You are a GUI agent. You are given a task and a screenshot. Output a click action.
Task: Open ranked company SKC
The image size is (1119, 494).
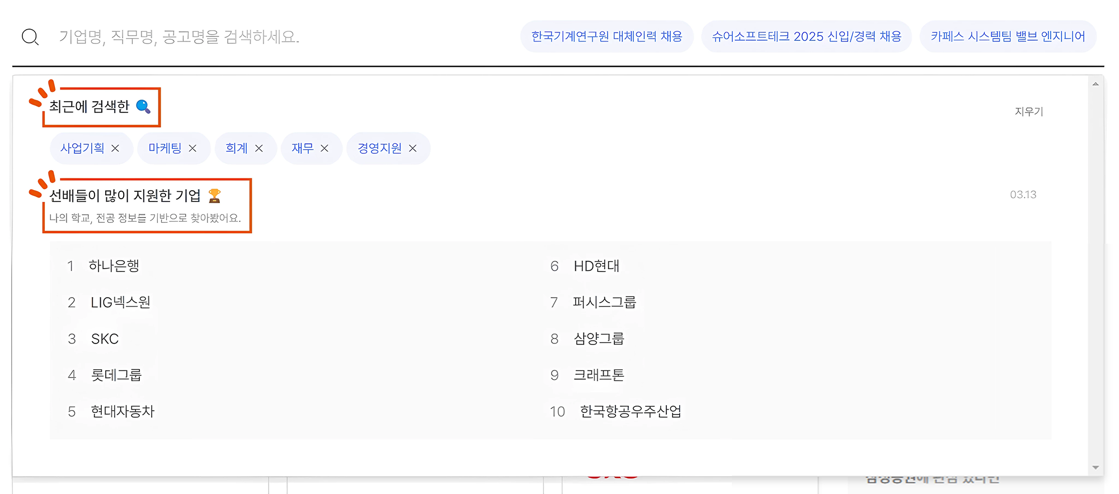105,339
